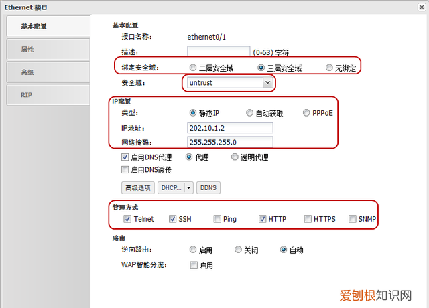Viewport: 429px width, 308px height.
Task: Click the 网络掩码 field 255.255.255.0
Action: (x=230, y=142)
